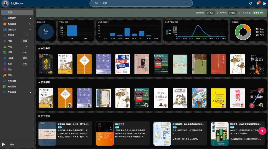
Task: Open 风月同天 book cover in 在读书籍
Action: (x=180, y=64)
